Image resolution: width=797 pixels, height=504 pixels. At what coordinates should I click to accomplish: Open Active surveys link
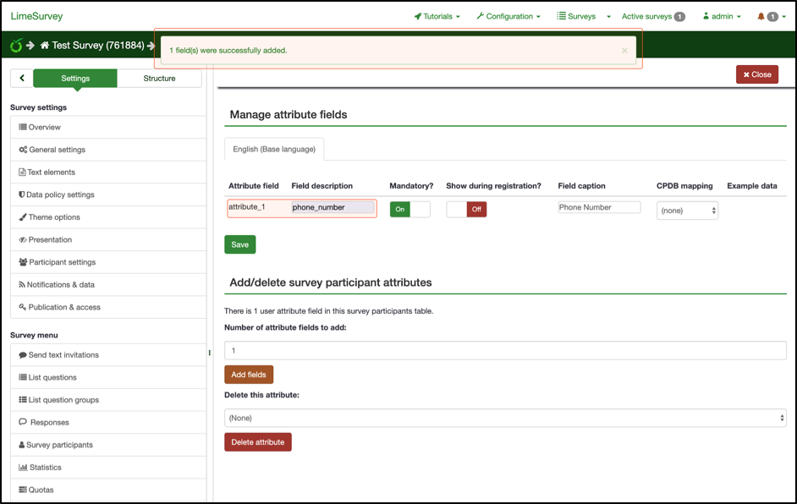[x=653, y=16]
